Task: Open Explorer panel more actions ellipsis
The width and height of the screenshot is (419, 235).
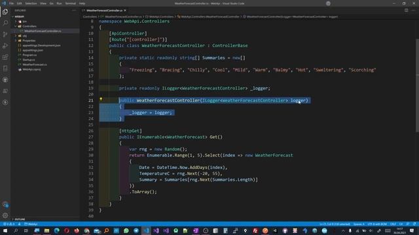Action: (74, 10)
